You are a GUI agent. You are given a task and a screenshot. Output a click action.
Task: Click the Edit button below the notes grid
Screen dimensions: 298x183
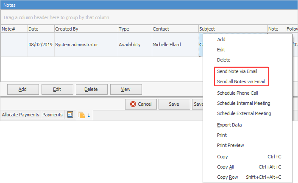pyautogui.click(x=57, y=89)
